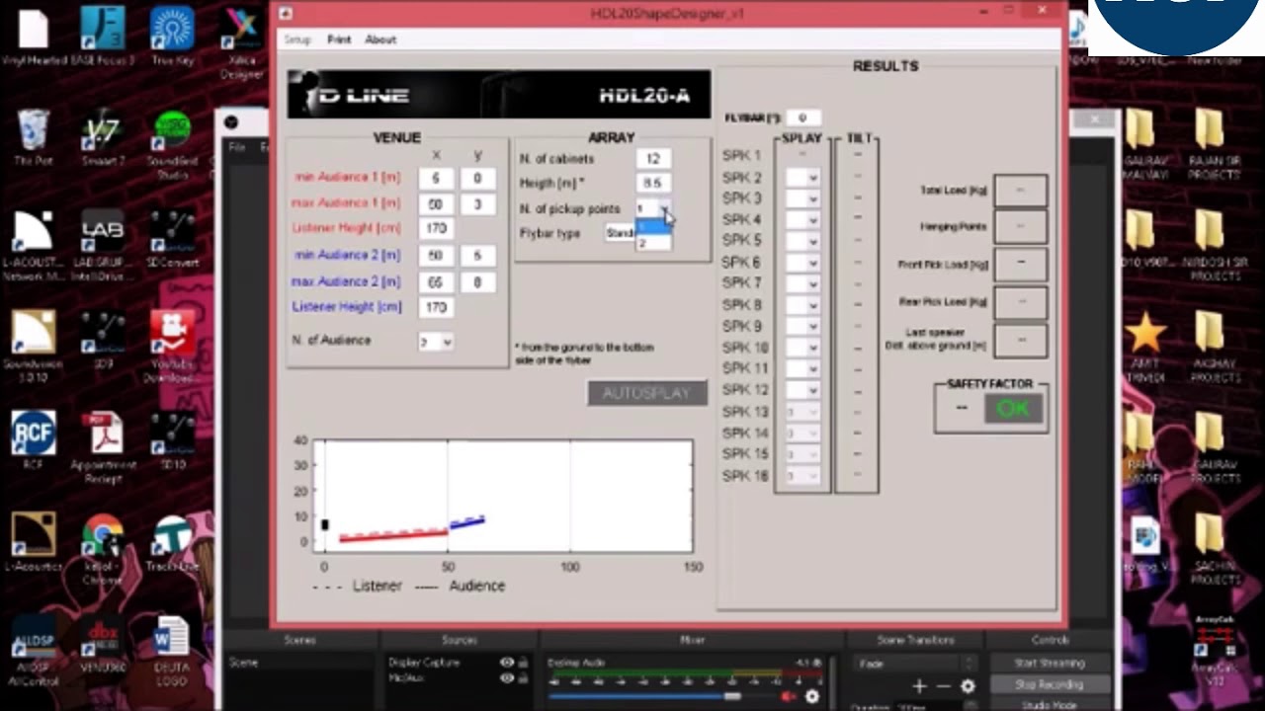Click max Audience 2 Y value field
Screen dimensions: 1265x711
click(477, 282)
